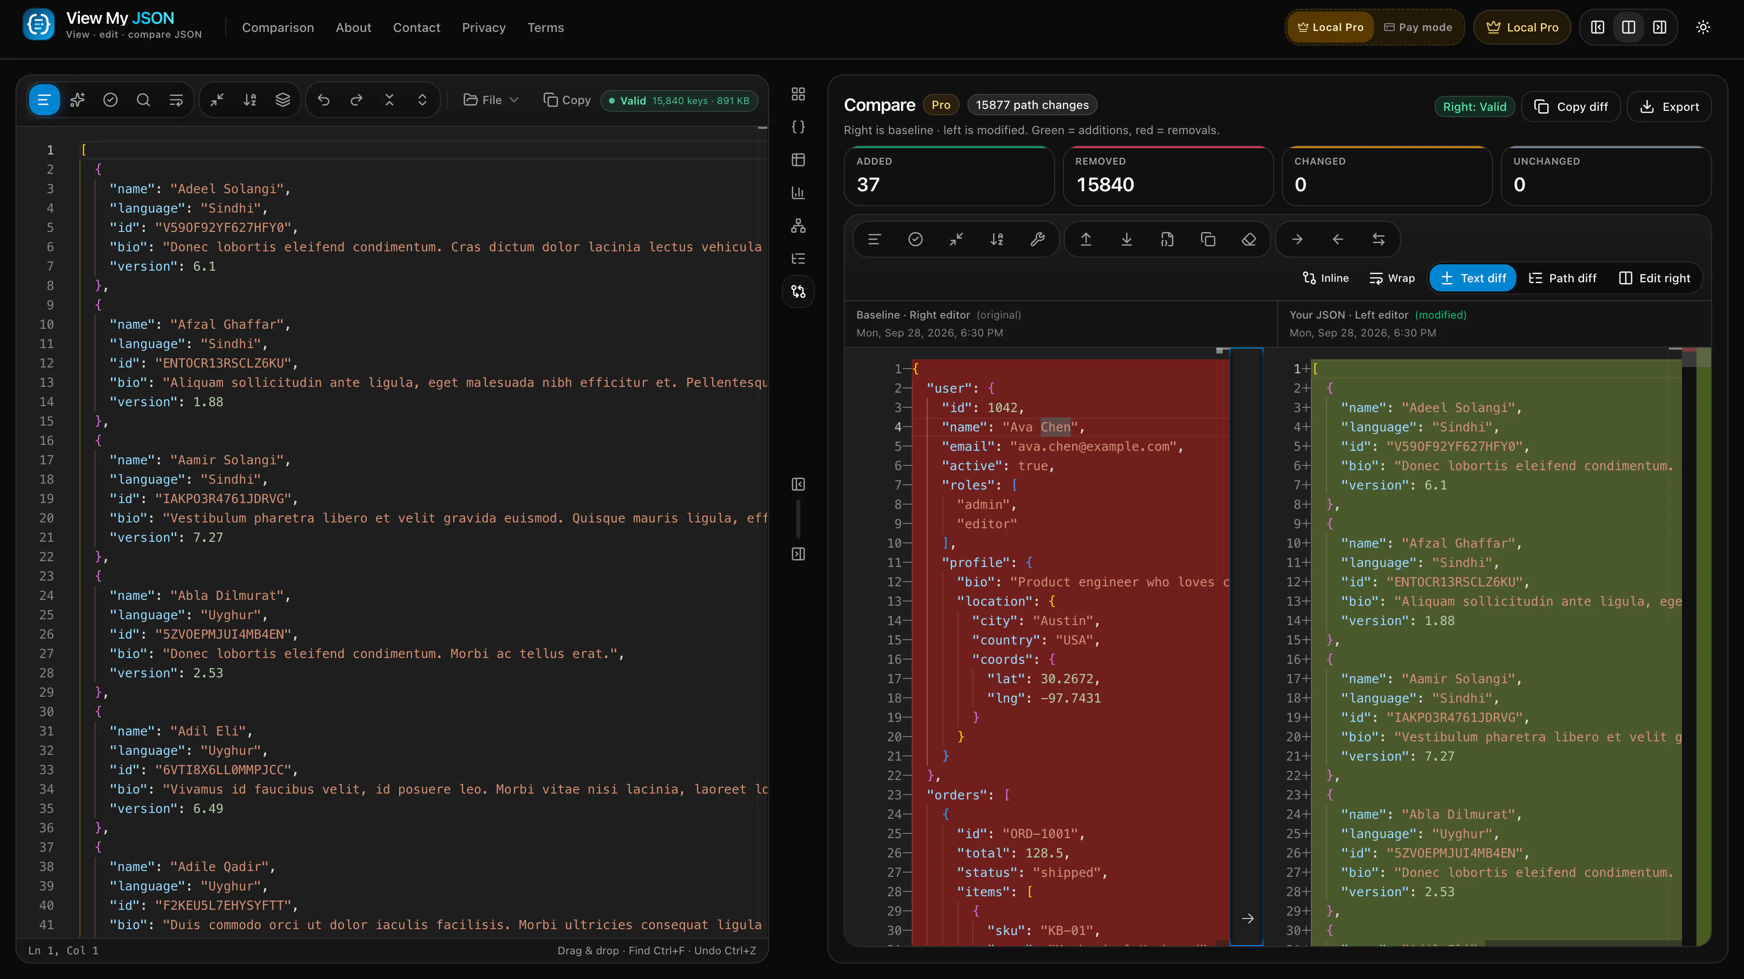Open search with the magnifier icon
This screenshot has width=1744, height=979.
[x=143, y=100]
